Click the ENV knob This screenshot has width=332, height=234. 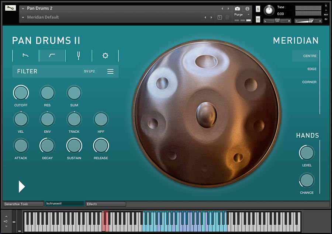point(47,119)
